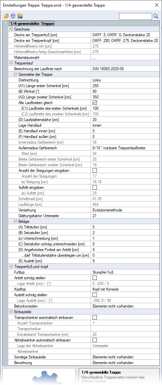
Task: Collapse the Geschoss section
Action: (x=11, y=29)
